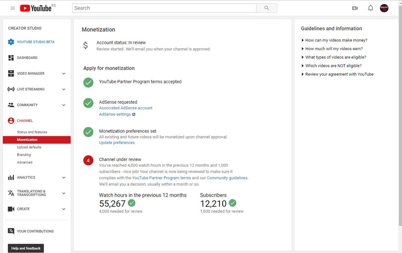Click the search magnifier button
The height and width of the screenshot is (253, 402).
tap(267, 8)
